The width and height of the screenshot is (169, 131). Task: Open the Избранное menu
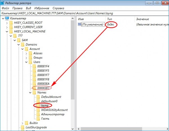[x=42, y=8]
